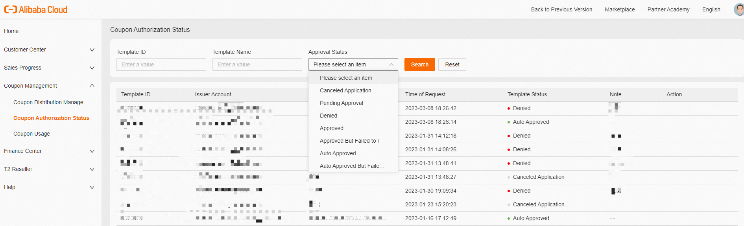Screen dimensions: 744x226
Task: Click Back to Previous Version link
Action: tap(561, 9)
